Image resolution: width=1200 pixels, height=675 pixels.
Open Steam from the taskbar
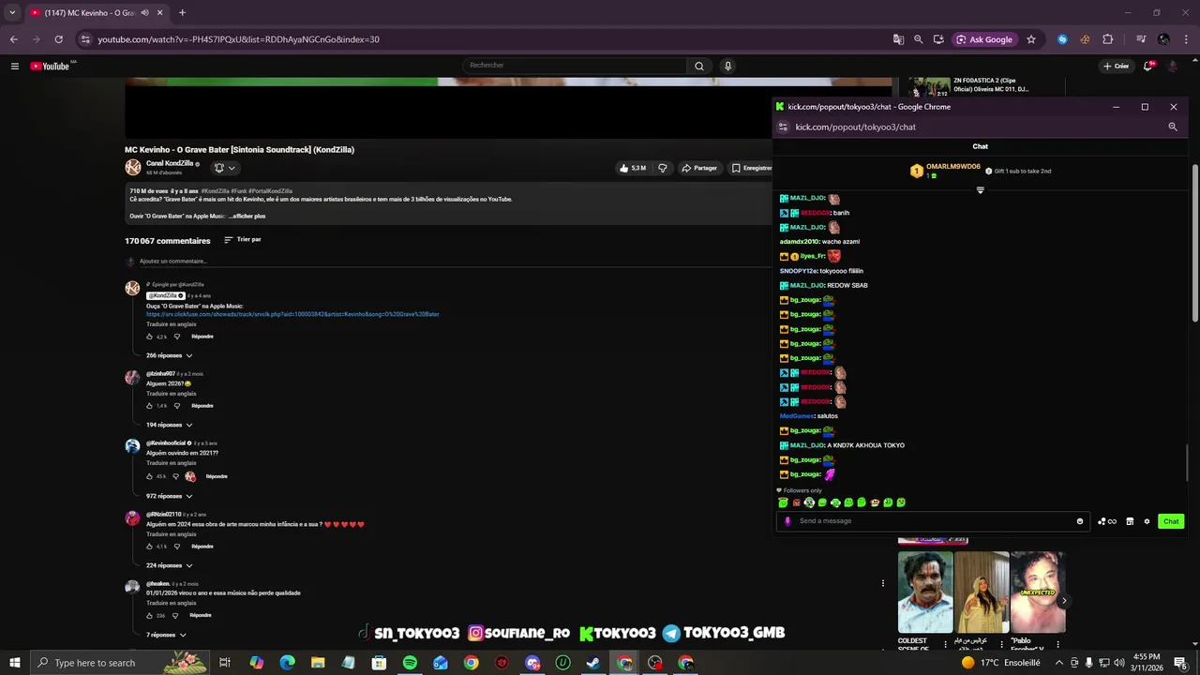(x=593, y=663)
